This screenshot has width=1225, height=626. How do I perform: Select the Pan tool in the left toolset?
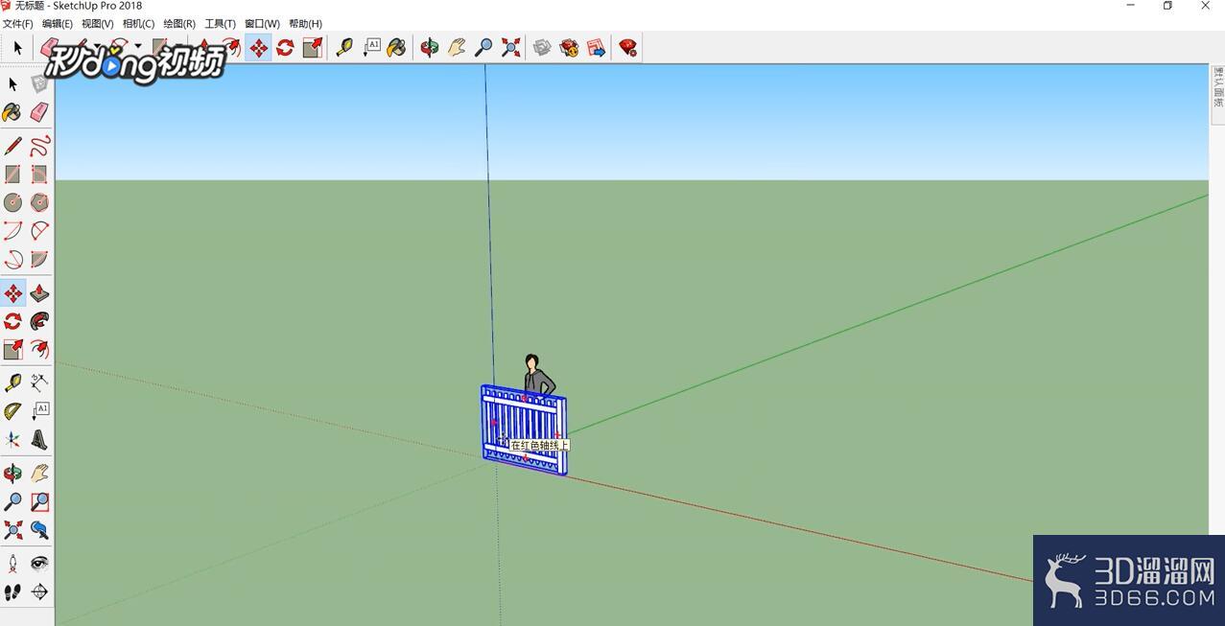coord(39,474)
